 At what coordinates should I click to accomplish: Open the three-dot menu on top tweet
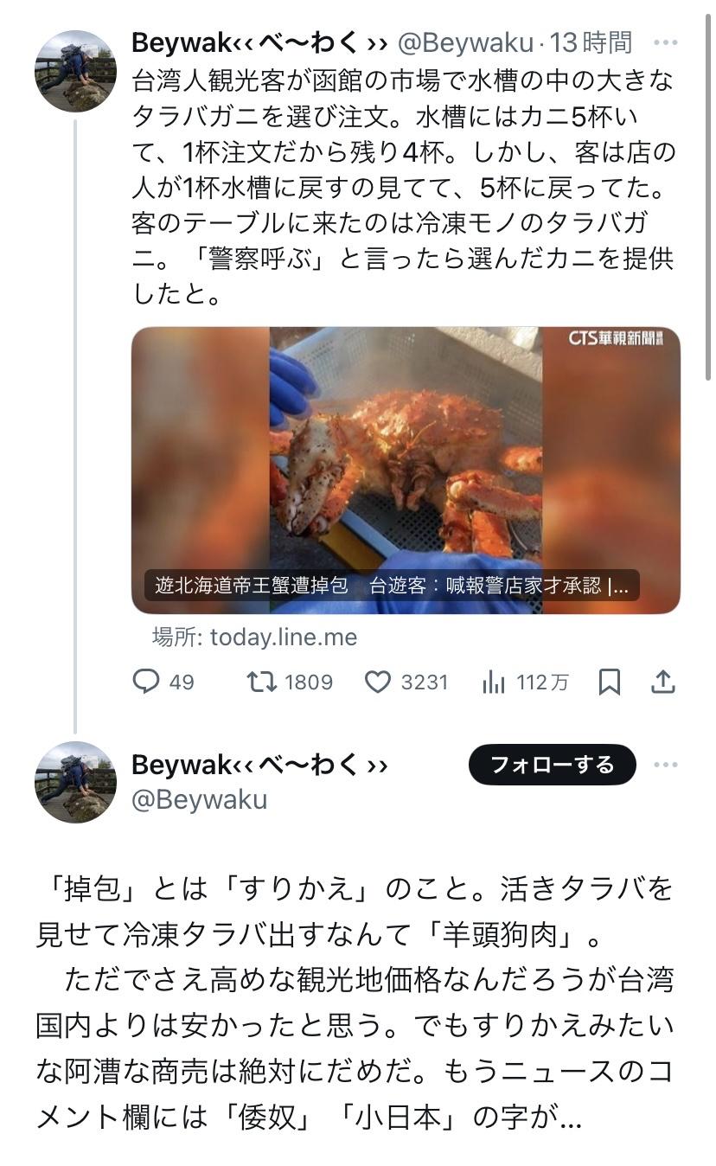coord(666,42)
